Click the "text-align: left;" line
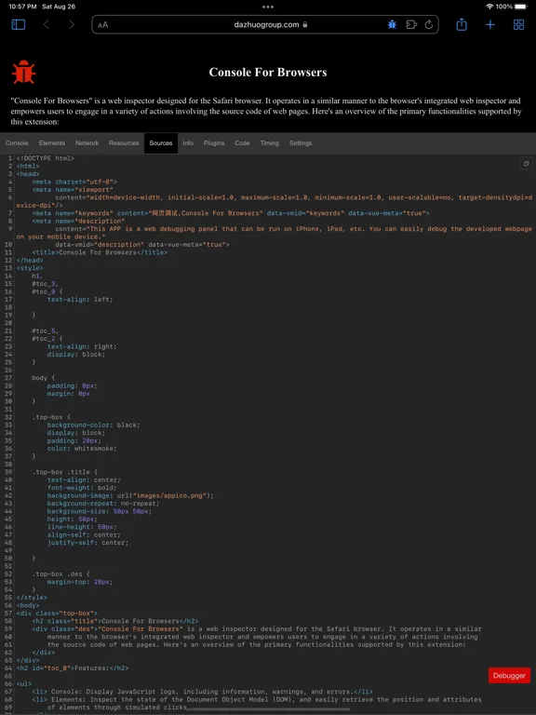Screen dimensions: 536x715 click(80, 299)
